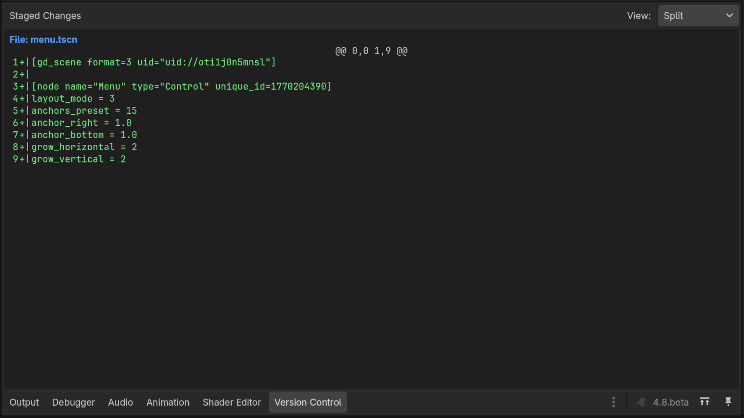Click the File: menu.tscn heading

[x=43, y=39]
